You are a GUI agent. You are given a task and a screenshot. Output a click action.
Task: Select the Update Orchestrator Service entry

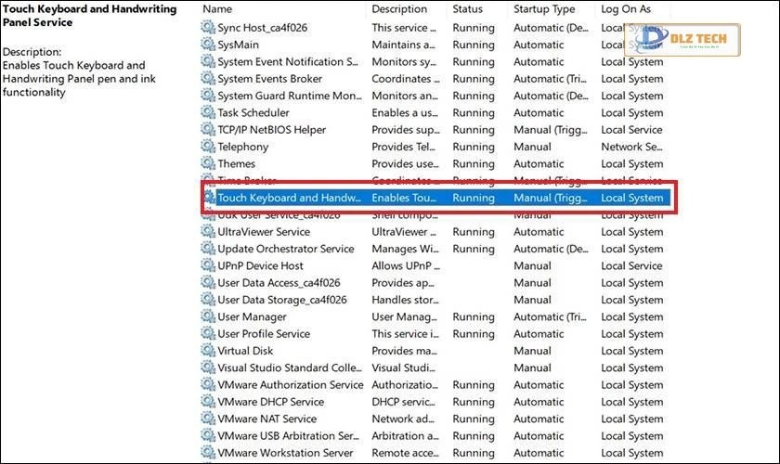285,249
